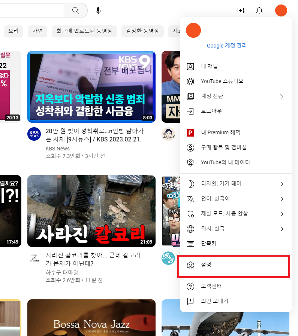Expand 디자인: 기기 테마 chevron
The width and height of the screenshot is (298, 336).
pos(282,184)
